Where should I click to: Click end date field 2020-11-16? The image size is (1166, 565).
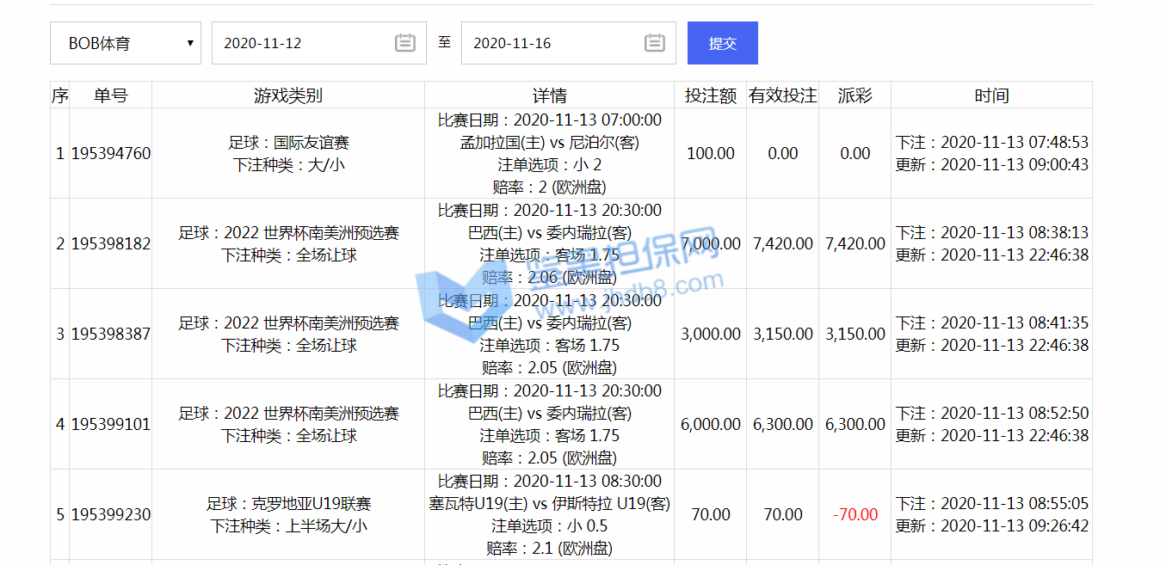[551, 43]
